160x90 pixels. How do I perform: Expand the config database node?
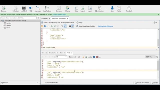[x=3, y=25]
